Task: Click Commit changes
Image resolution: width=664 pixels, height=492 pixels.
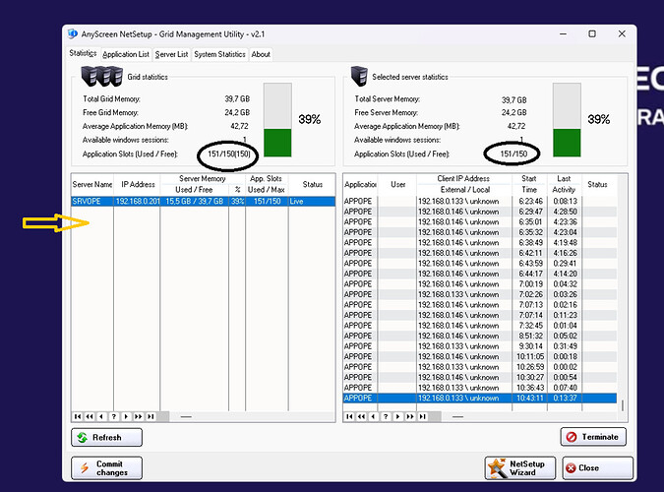Action: pos(106,467)
